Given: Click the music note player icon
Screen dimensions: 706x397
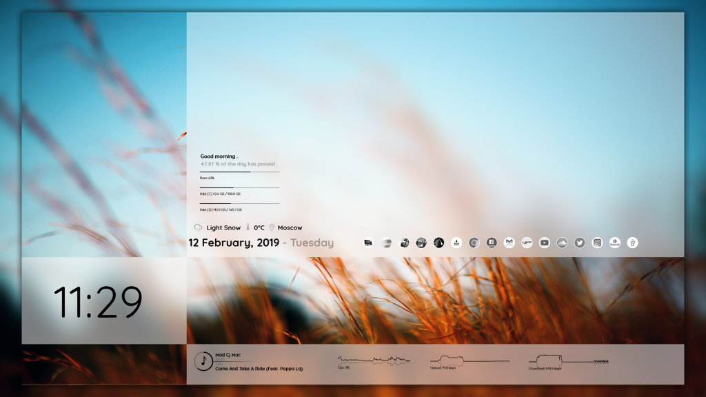Looking at the screenshot, I should [203, 361].
